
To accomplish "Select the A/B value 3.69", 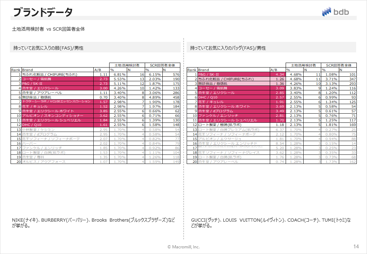I will pyautogui.click(x=278, y=106).
